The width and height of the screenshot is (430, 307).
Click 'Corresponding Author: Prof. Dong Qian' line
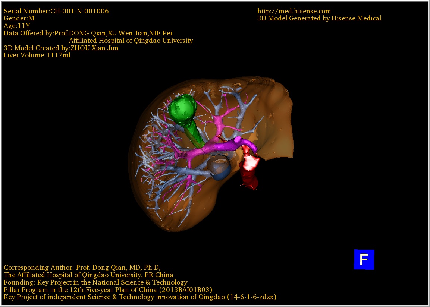click(82, 268)
